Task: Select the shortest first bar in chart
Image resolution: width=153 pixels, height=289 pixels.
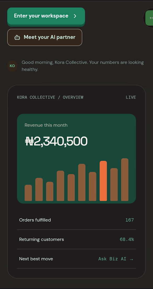Action: pyautogui.click(x=28, y=193)
